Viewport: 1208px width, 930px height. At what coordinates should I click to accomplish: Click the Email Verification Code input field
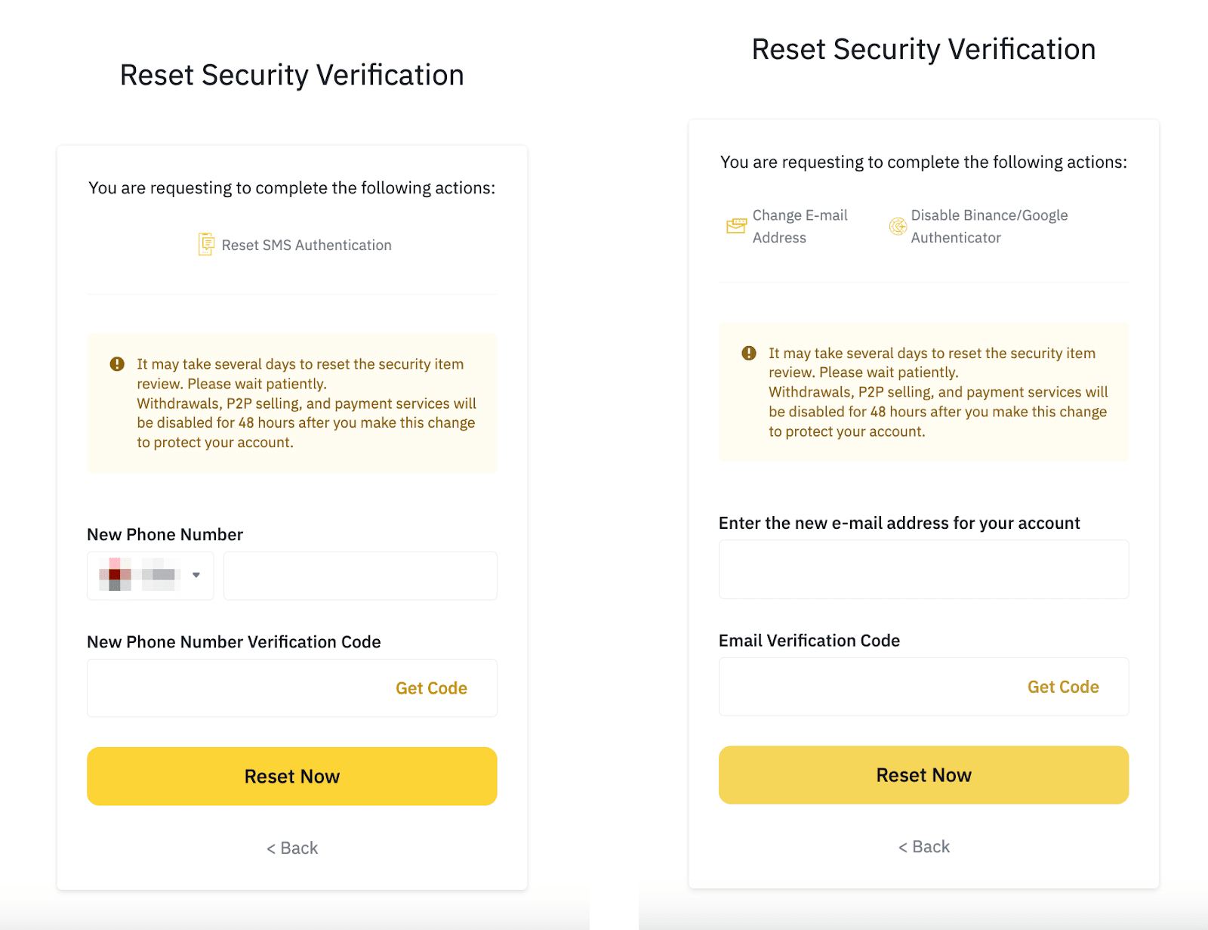point(868,687)
